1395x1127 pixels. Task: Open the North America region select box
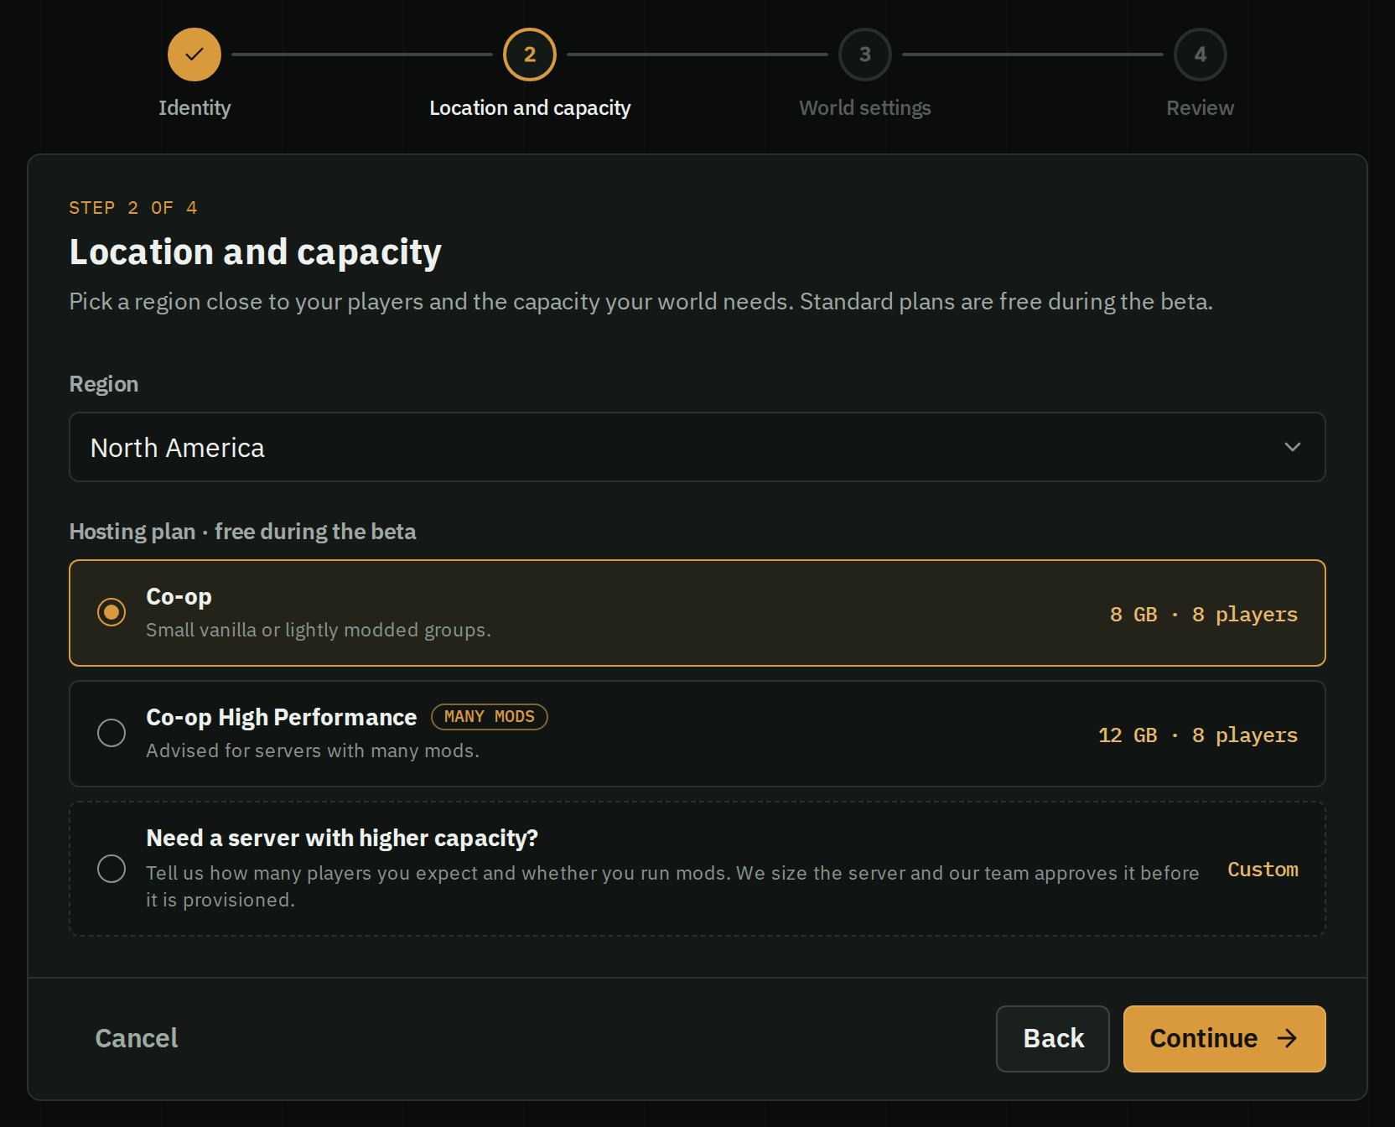(697, 447)
